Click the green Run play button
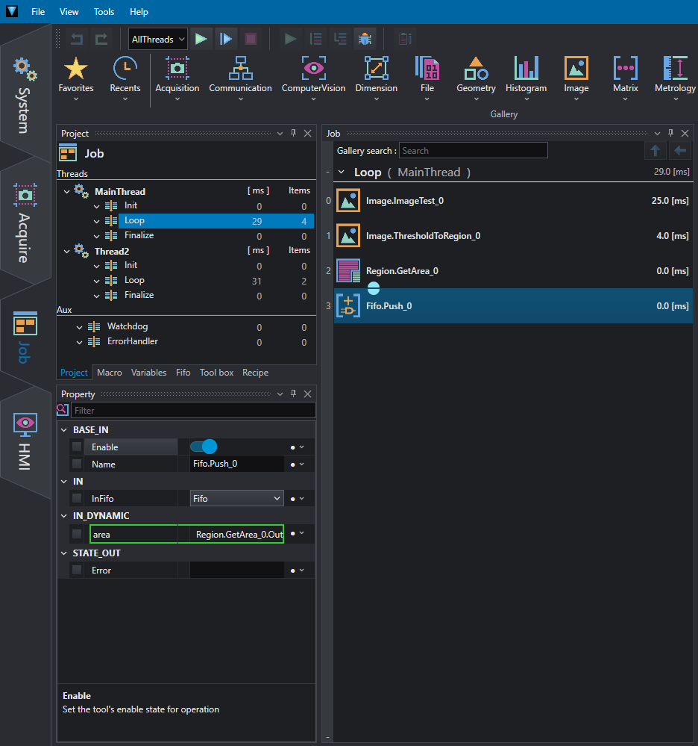Image resolution: width=698 pixels, height=746 pixels. [x=201, y=39]
